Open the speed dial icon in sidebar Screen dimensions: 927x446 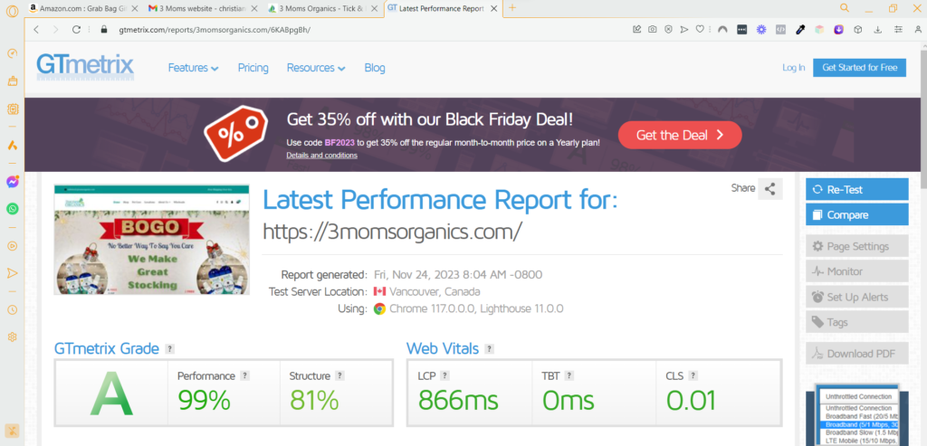[x=12, y=53]
